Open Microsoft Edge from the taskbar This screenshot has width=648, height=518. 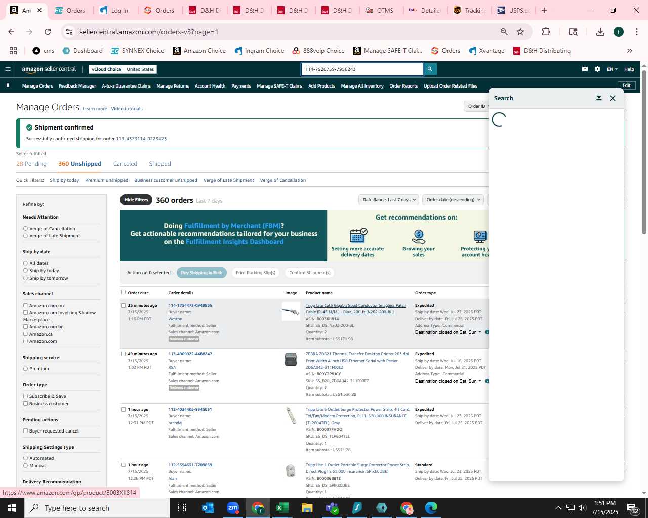[x=431, y=508]
